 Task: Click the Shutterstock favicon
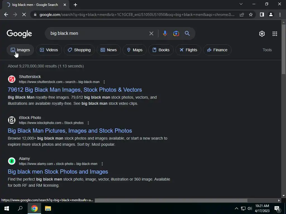12,79
